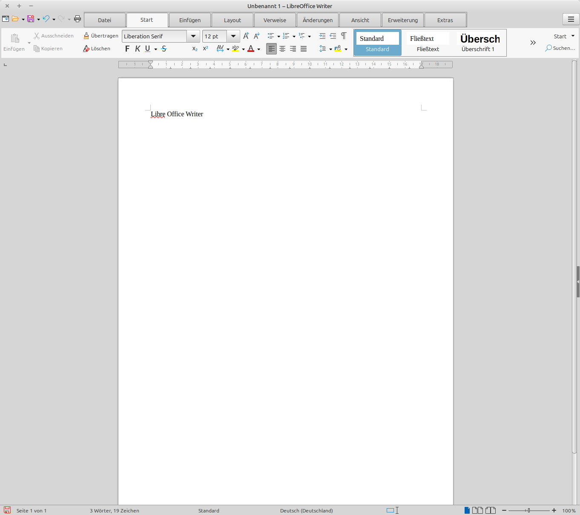580x515 pixels.
Task: Open highlighting color dropdown arrow
Action: [x=243, y=49]
